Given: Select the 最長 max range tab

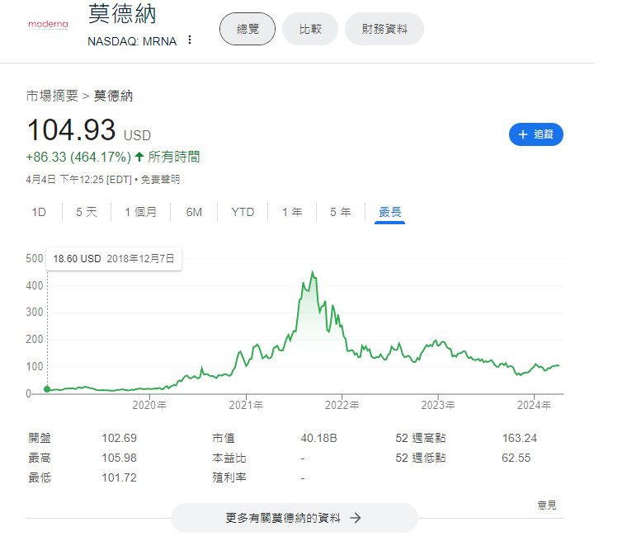Looking at the screenshot, I should tap(390, 212).
